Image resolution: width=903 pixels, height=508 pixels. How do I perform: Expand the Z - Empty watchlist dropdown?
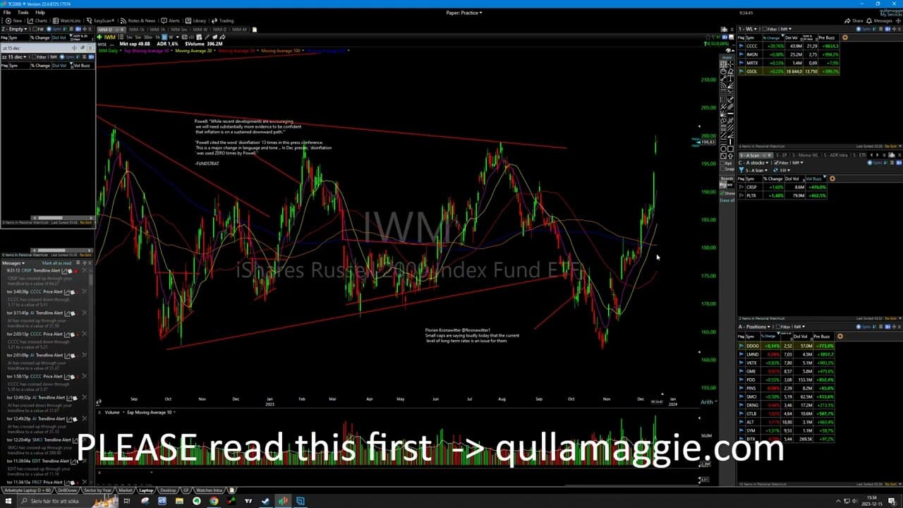14,29
